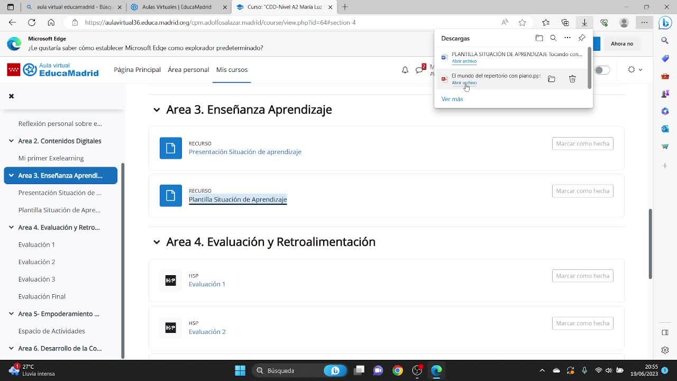This screenshot has width=677, height=381.
Task: Click the browser refresh button
Action: (x=32, y=22)
